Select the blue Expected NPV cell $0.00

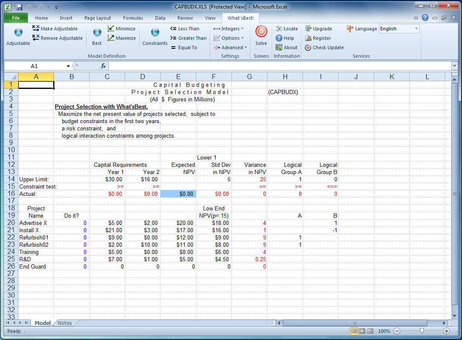click(178, 194)
